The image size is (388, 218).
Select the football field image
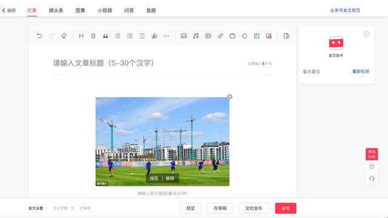(x=162, y=141)
